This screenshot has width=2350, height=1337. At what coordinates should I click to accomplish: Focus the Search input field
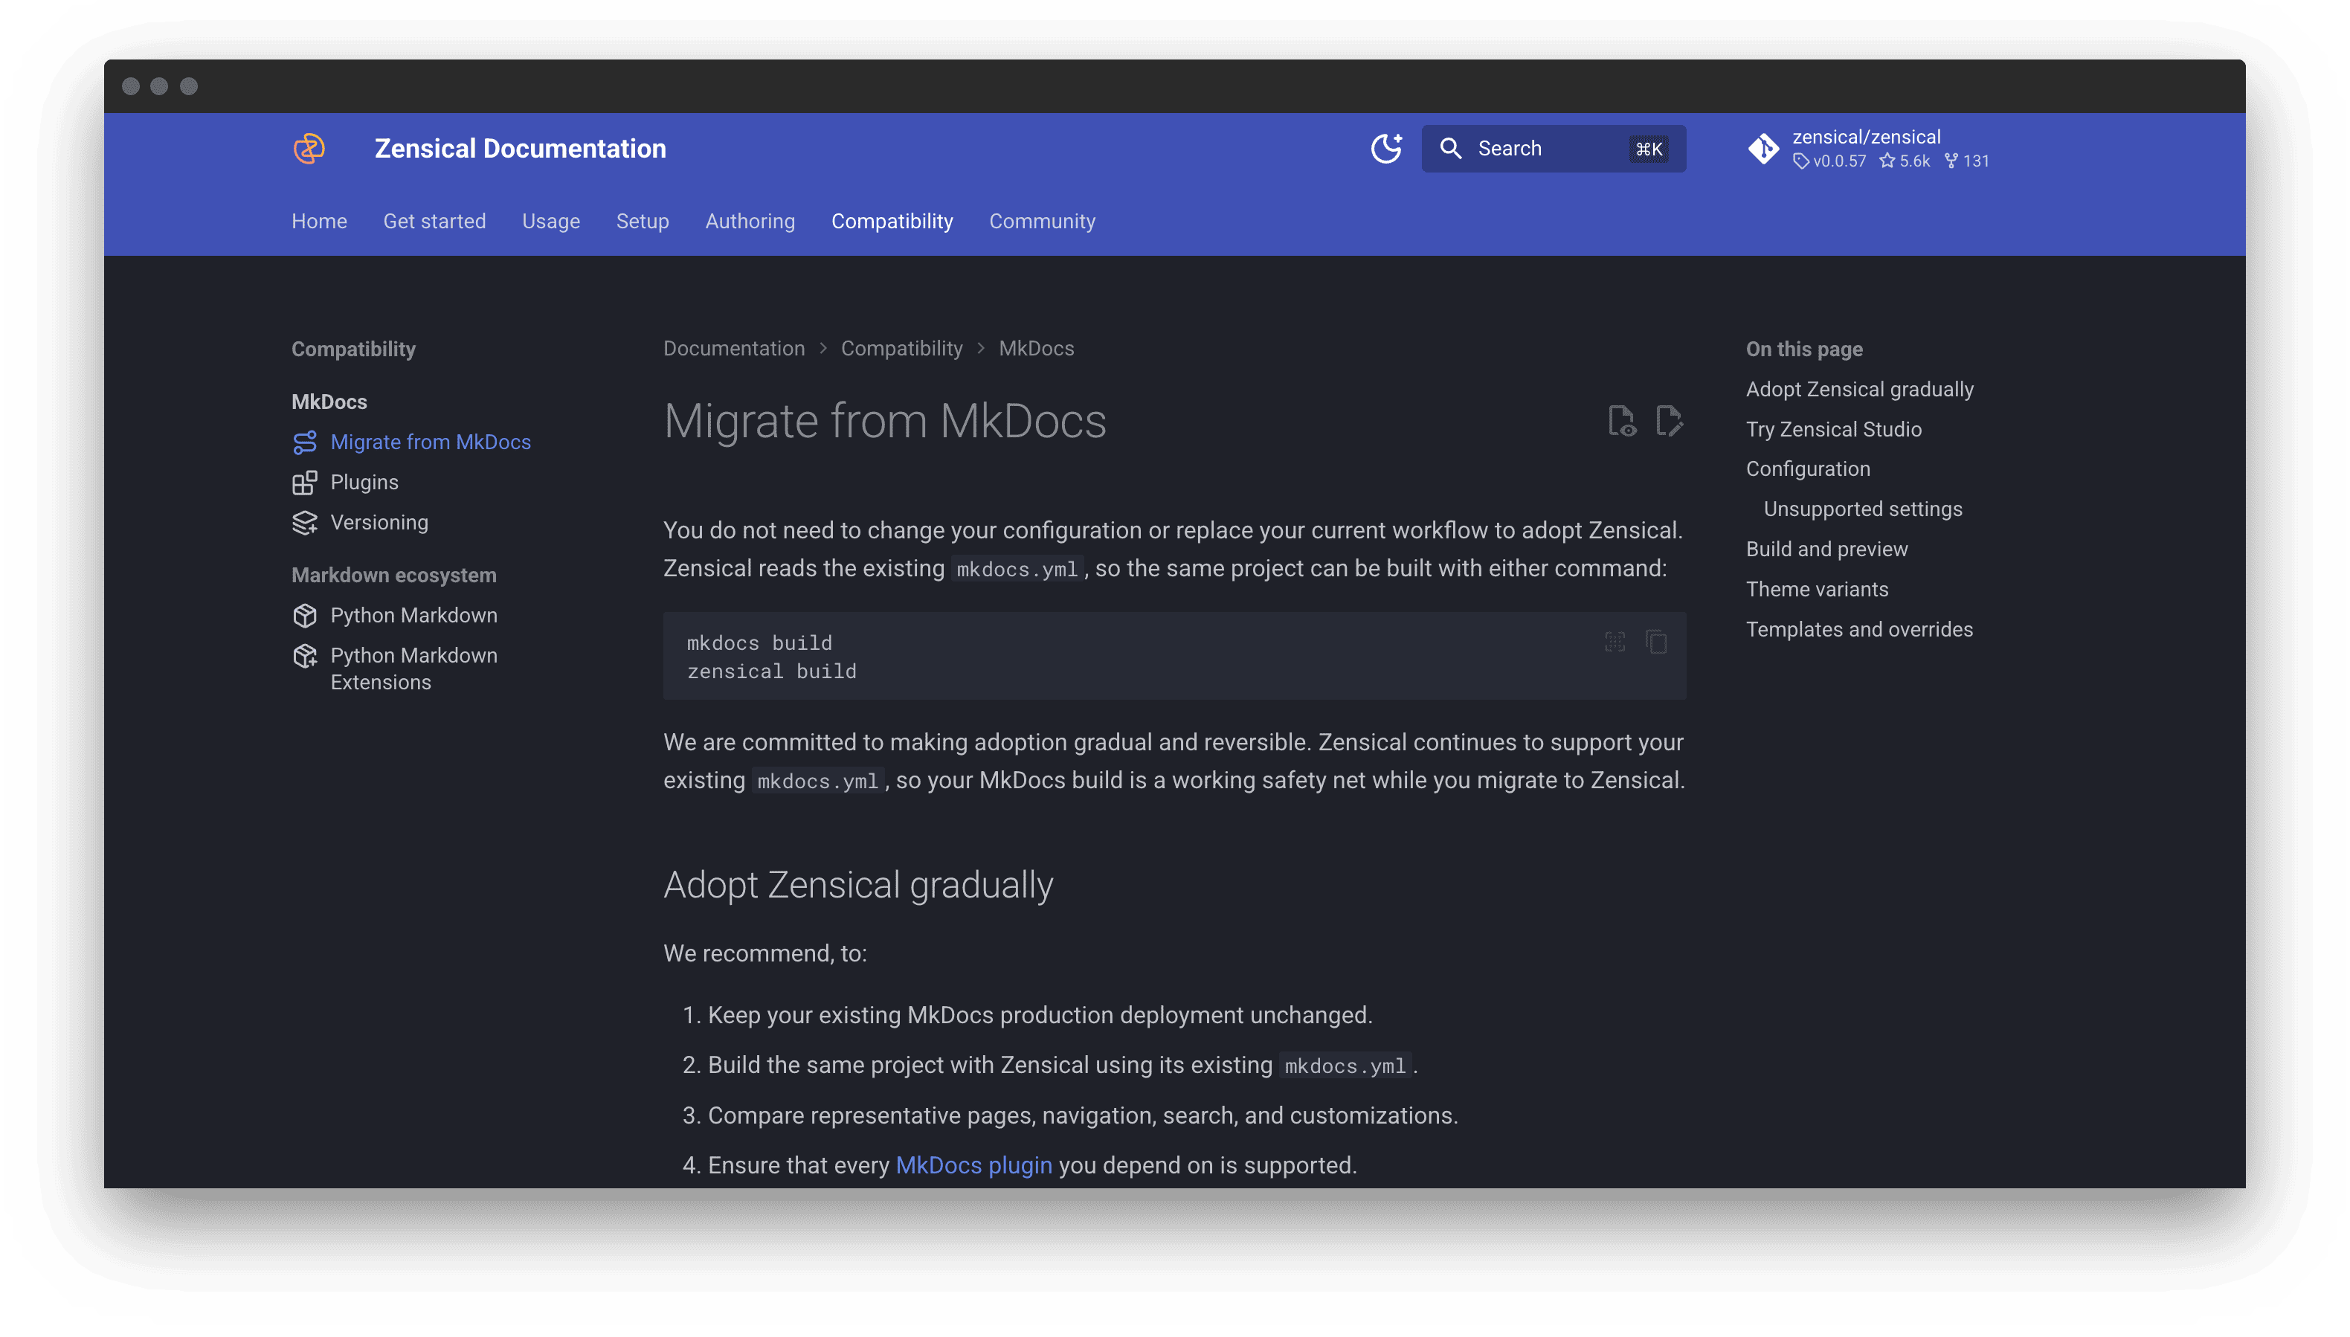[1553, 148]
